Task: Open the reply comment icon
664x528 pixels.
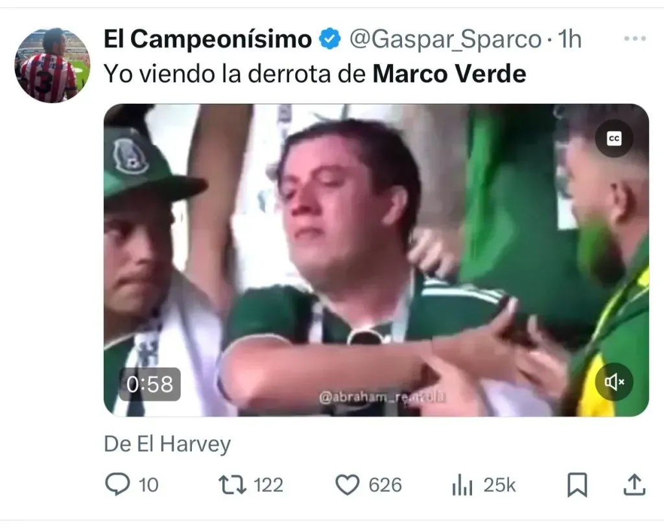Action: 117,485
